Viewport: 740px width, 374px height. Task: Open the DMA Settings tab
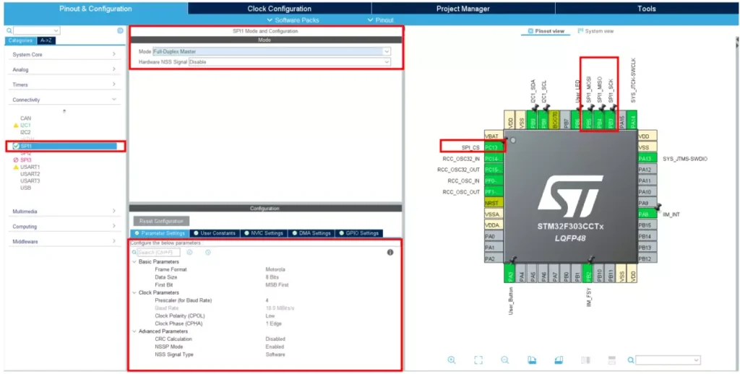(311, 233)
